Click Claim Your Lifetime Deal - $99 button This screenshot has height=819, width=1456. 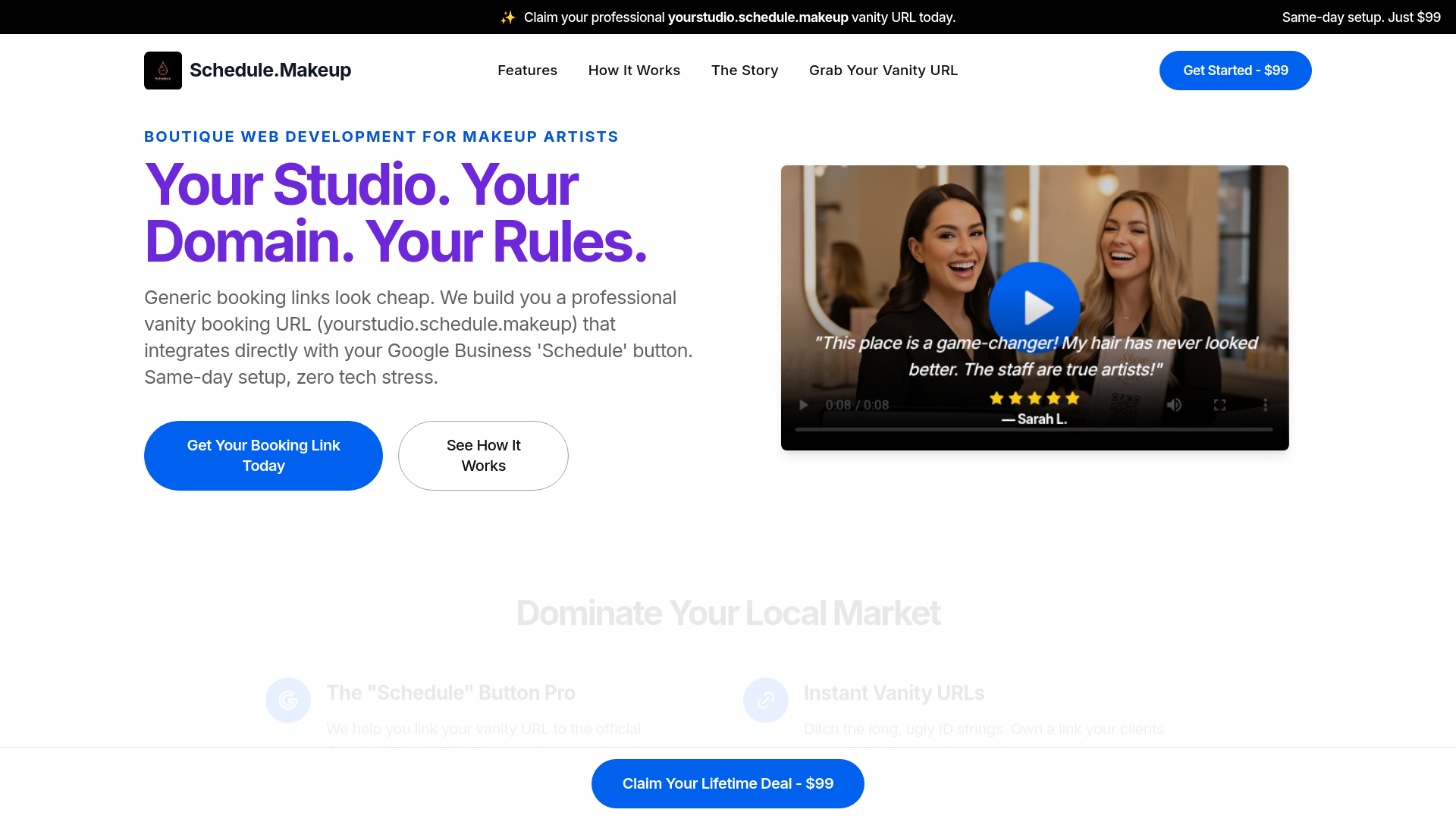728,783
